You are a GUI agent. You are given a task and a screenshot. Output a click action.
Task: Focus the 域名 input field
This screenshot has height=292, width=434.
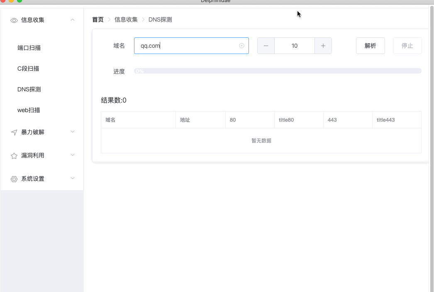coord(187,46)
